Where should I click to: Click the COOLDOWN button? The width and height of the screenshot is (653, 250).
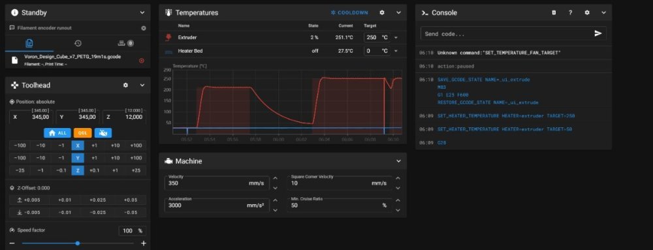349,13
